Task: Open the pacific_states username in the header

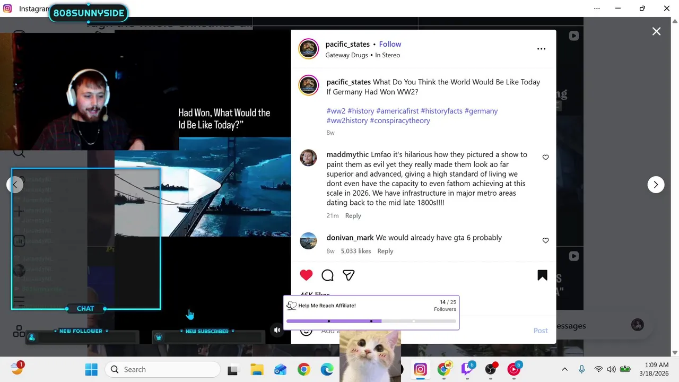Action: pos(347,44)
